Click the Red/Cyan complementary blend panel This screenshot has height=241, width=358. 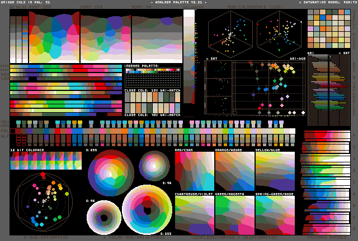(194, 172)
